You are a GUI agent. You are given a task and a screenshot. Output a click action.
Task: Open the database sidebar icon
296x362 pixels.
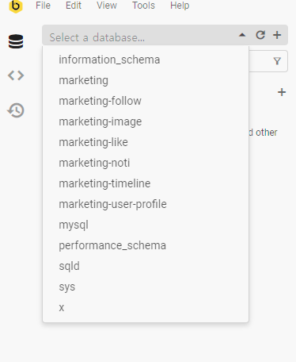(16, 41)
